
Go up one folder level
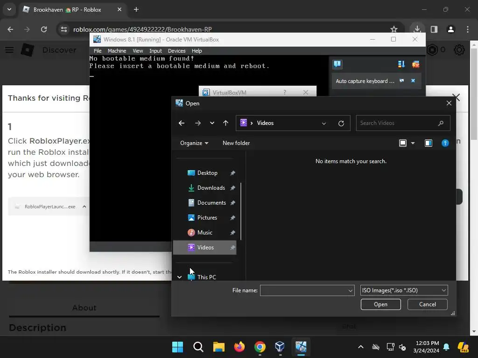point(225,123)
